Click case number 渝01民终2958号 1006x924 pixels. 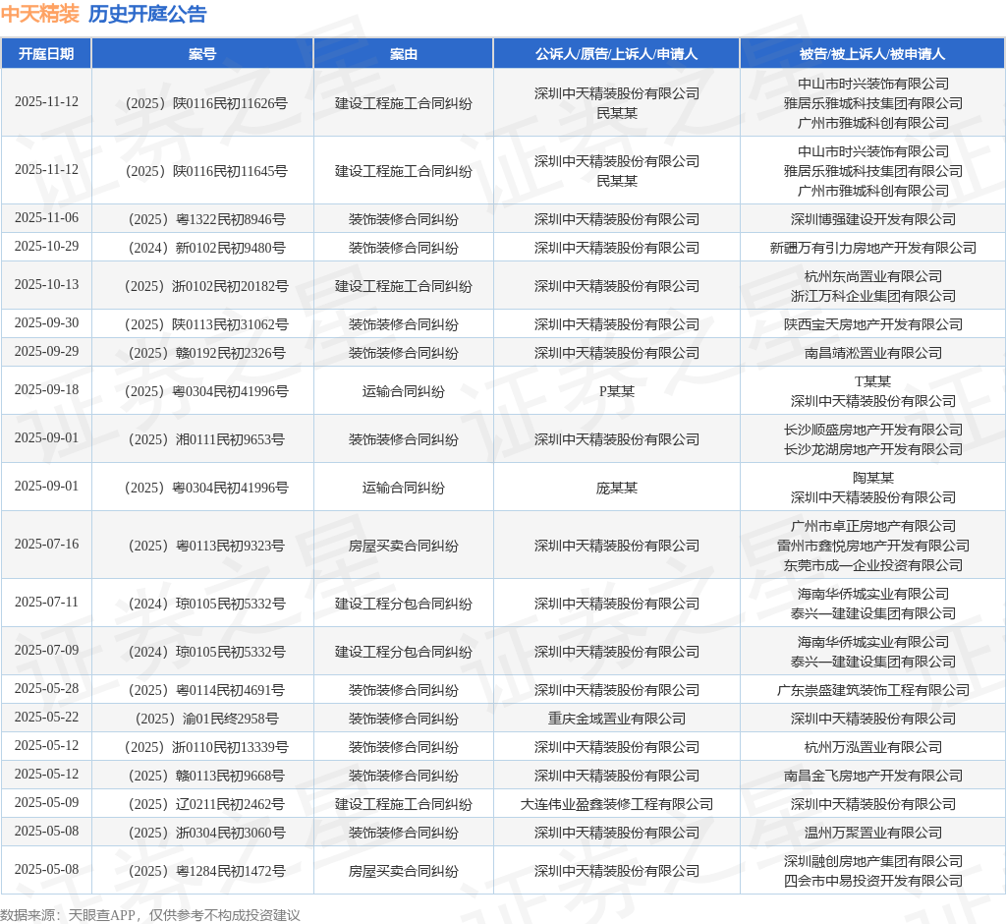(x=206, y=719)
